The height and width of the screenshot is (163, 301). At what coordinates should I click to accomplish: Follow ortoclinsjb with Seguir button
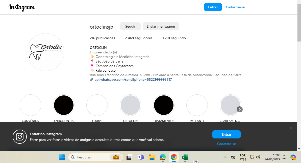tap(130, 26)
